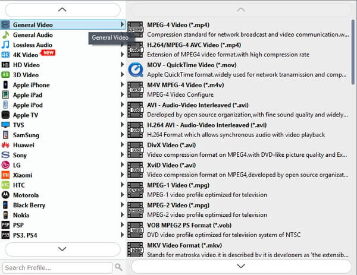The width and height of the screenshot is (357, 275).
Task: Choose H.264/MPEG-4 AVC Video (*.mp4) format
Action: (x=239, y=49)
